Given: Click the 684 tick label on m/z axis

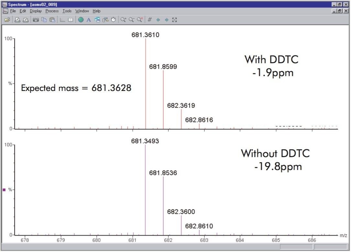Looking at the screenshot, I should [x=240, y=240].
